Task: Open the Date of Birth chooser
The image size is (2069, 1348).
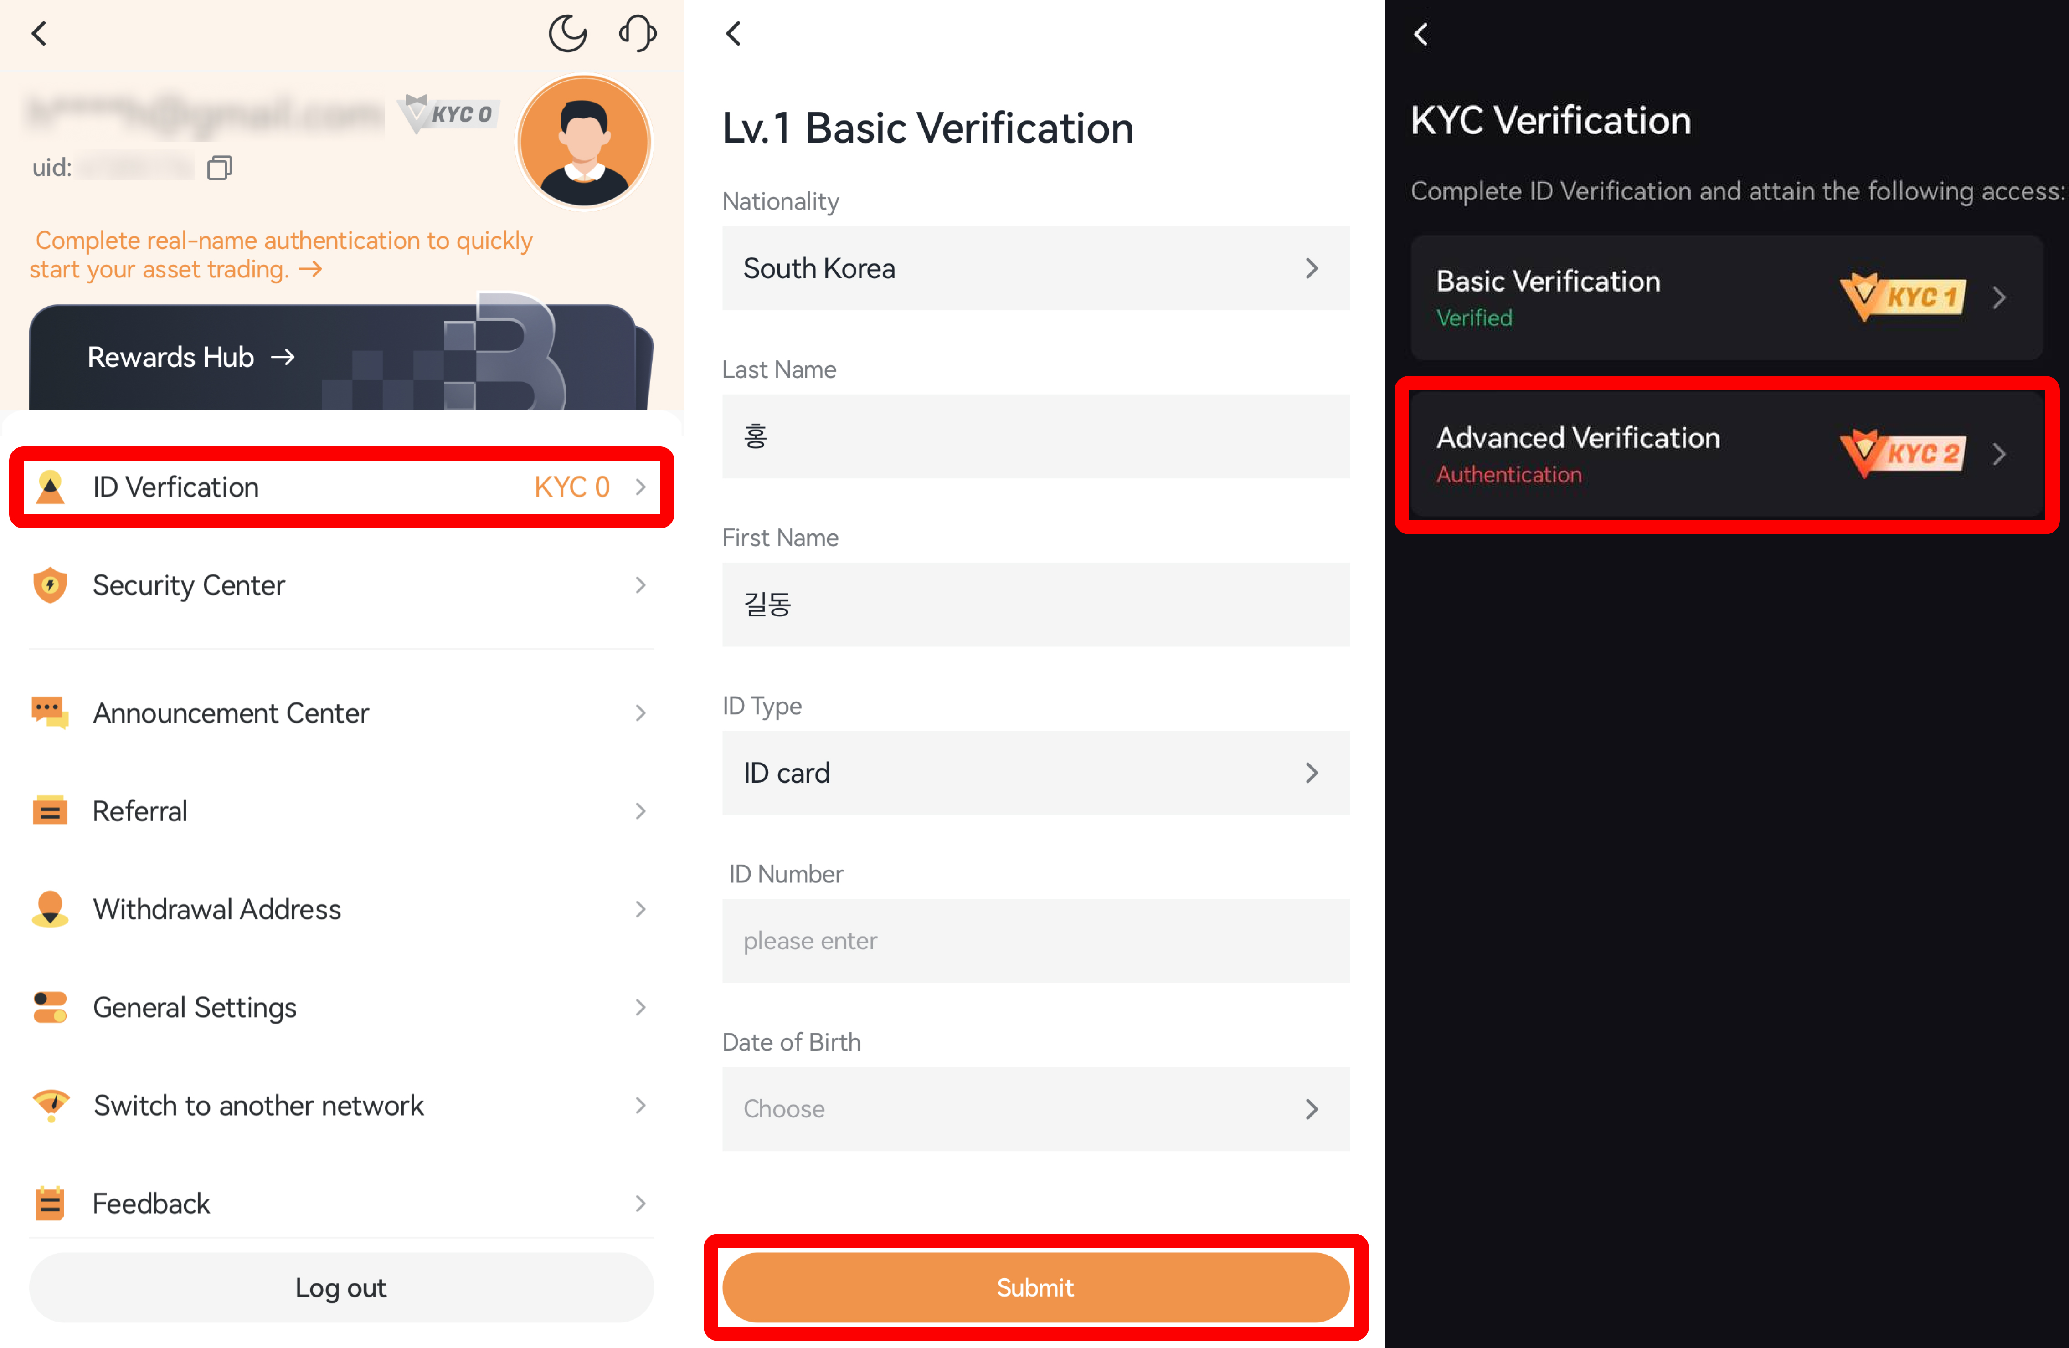Action: pos(1034,1109)
